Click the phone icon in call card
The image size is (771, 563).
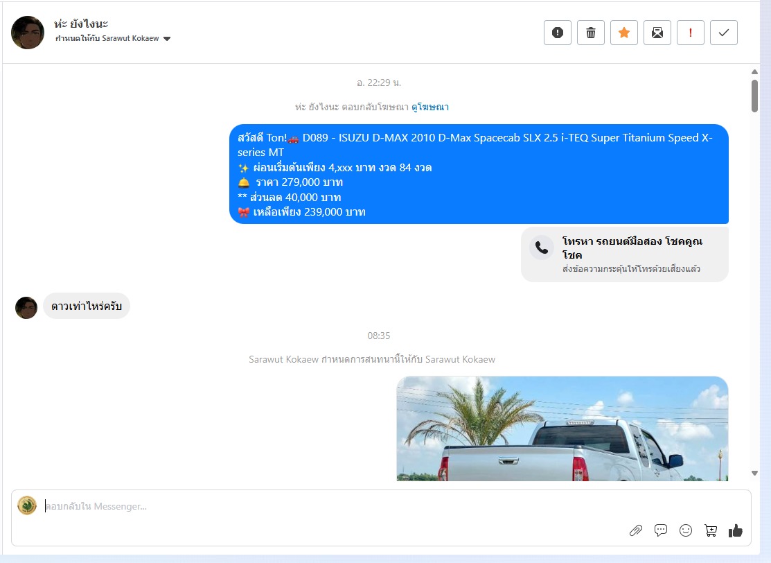click(542, 248)
